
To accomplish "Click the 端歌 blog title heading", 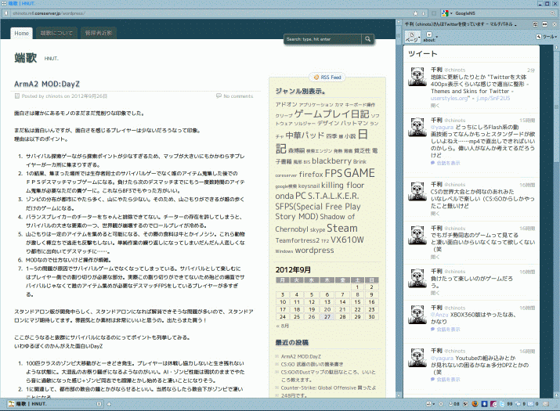I will pyautogui.click(x=26, y=57).
